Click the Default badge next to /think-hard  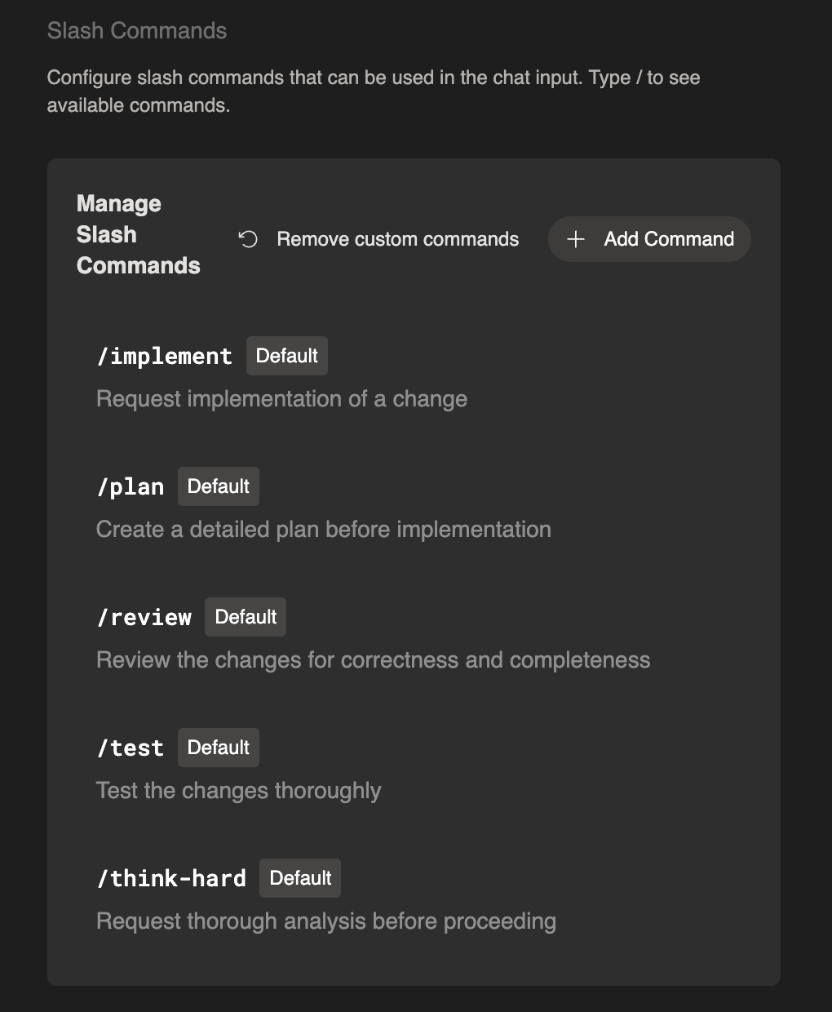tap(300, 877)
